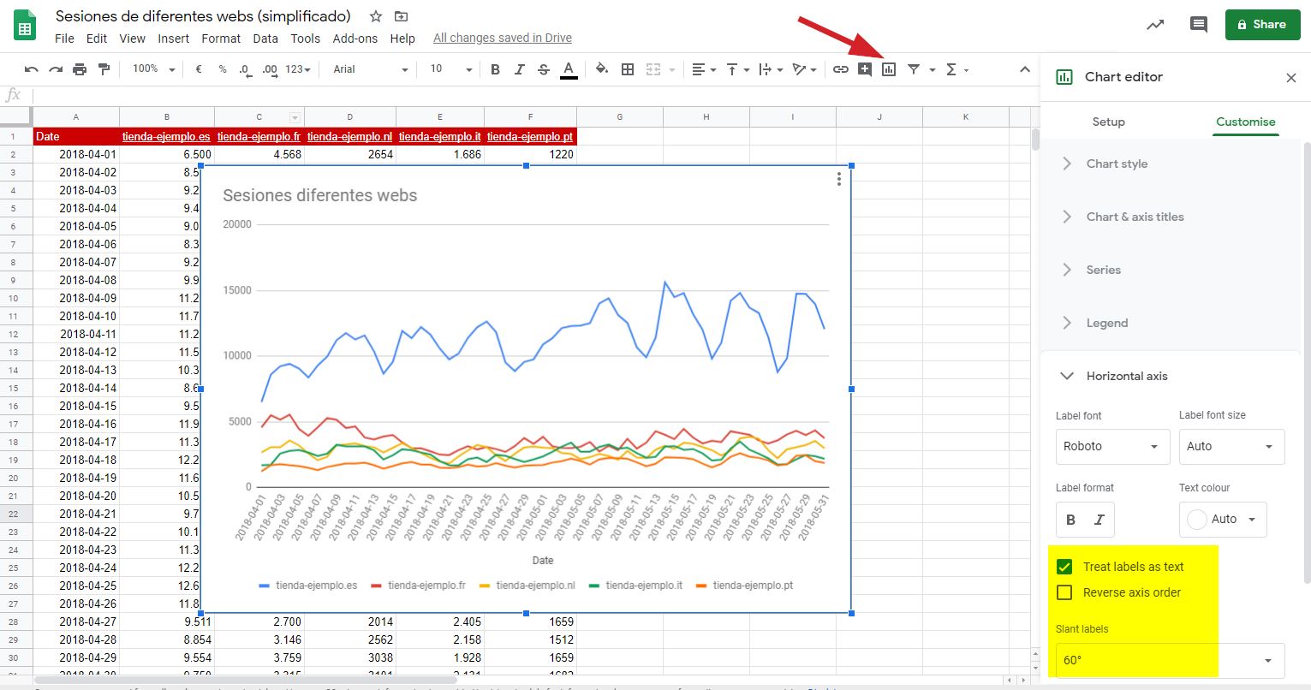The image size is (1311, 690).
Task: Toggle bold for axis label format
Action: (1070, 520)
